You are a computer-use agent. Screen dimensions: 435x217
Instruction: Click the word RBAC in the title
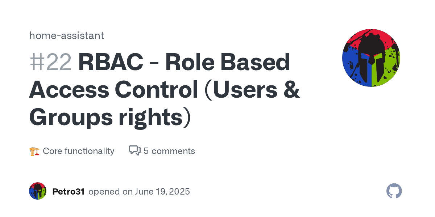pyautogui.click(x=109, y=62)
